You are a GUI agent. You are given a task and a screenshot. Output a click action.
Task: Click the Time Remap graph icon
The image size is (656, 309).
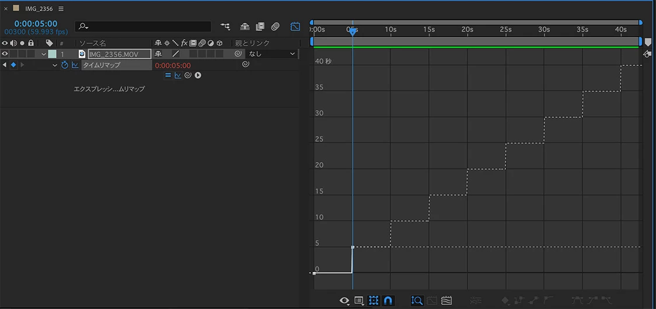click(75, 65)
